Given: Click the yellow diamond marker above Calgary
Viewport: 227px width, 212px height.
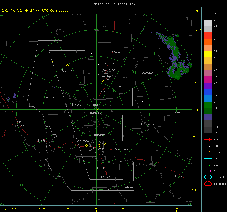Looking at the screenshot, I should (x=100, y=145).
